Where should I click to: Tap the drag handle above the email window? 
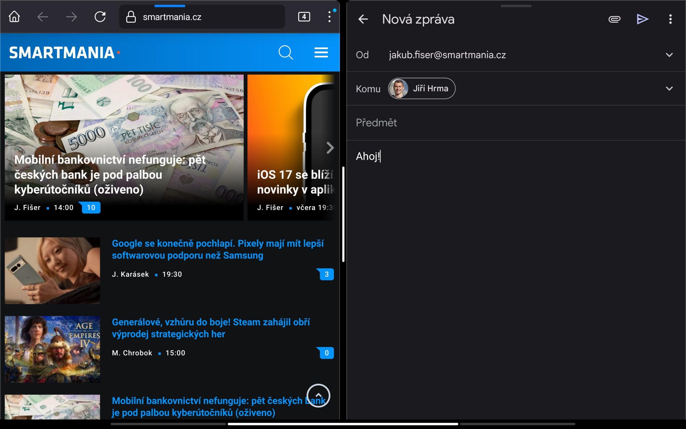(516, 6)
